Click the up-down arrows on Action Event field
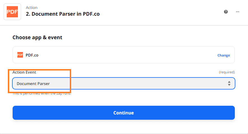The image size is (248, 134). coord(229,83)
